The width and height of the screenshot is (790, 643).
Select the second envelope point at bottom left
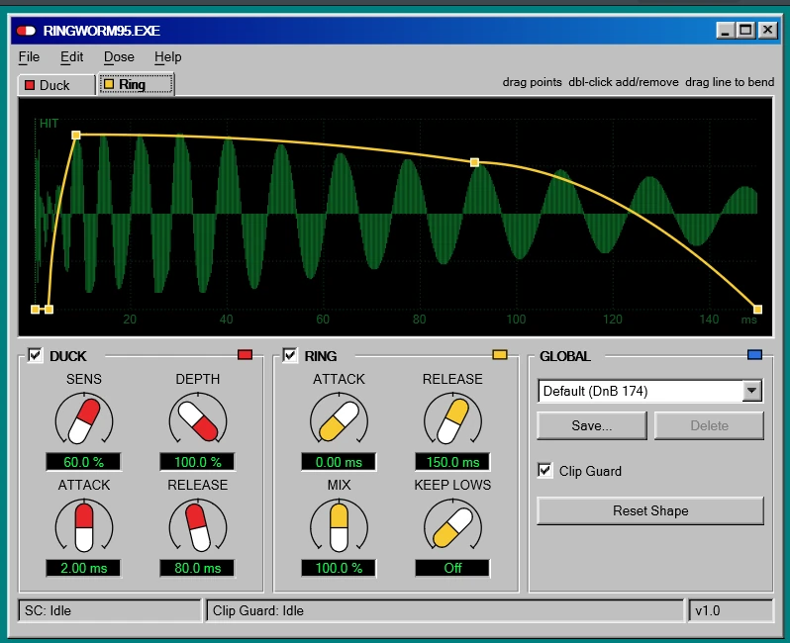(x=49, y=310)
